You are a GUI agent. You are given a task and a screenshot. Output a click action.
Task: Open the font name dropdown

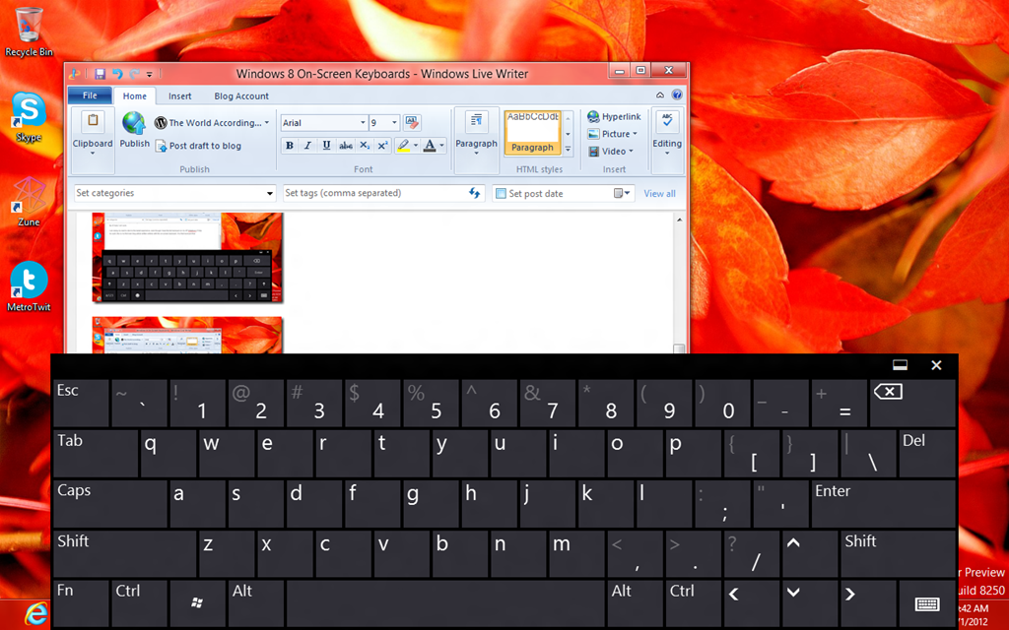point(362,123)
